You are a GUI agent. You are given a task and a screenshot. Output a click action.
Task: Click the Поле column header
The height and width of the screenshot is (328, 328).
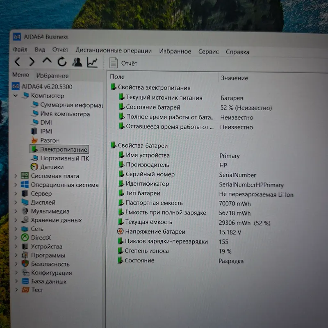pyautogui.click(x=117, y=77)
